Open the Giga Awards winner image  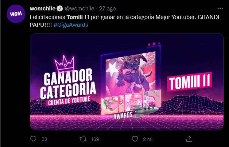(126, 82)
